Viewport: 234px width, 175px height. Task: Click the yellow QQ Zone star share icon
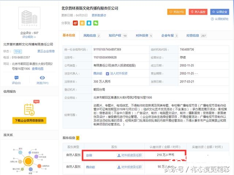[x=82, y=23]
